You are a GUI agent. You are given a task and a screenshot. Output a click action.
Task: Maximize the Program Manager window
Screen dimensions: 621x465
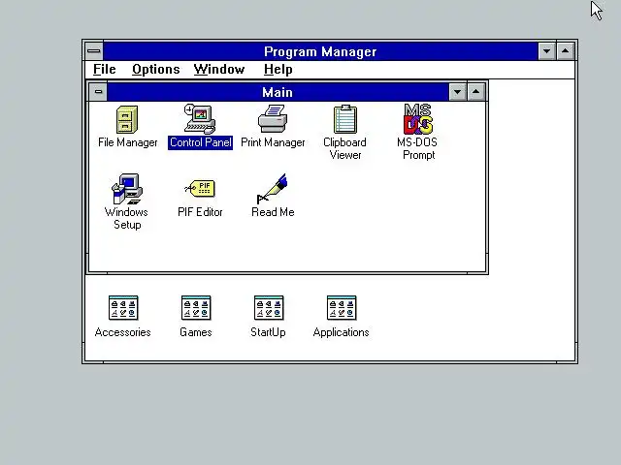click(566, 51)
